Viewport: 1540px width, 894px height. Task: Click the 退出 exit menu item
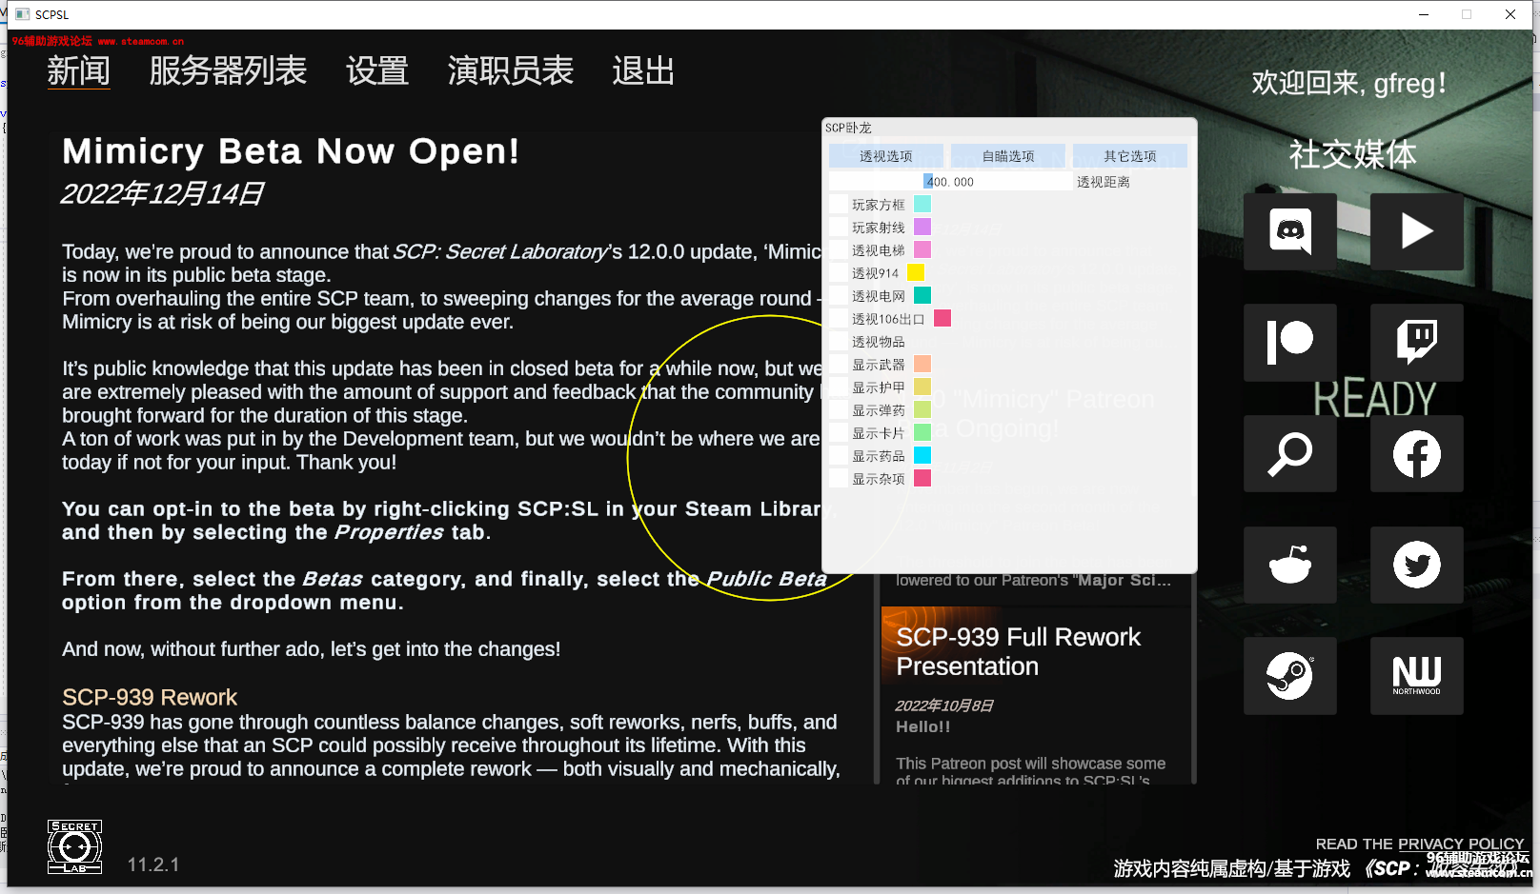[643, 71]
